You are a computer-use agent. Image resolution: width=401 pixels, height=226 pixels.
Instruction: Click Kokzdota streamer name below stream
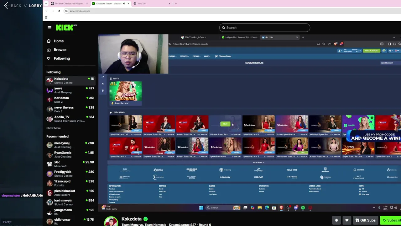click(x=132, y=219)
